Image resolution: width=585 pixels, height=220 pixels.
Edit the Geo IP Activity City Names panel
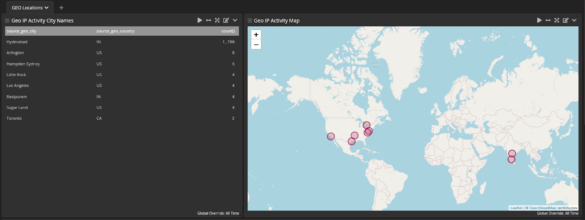coord(226,20)
